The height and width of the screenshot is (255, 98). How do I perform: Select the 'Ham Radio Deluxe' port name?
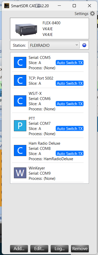(x=44, y=143)
